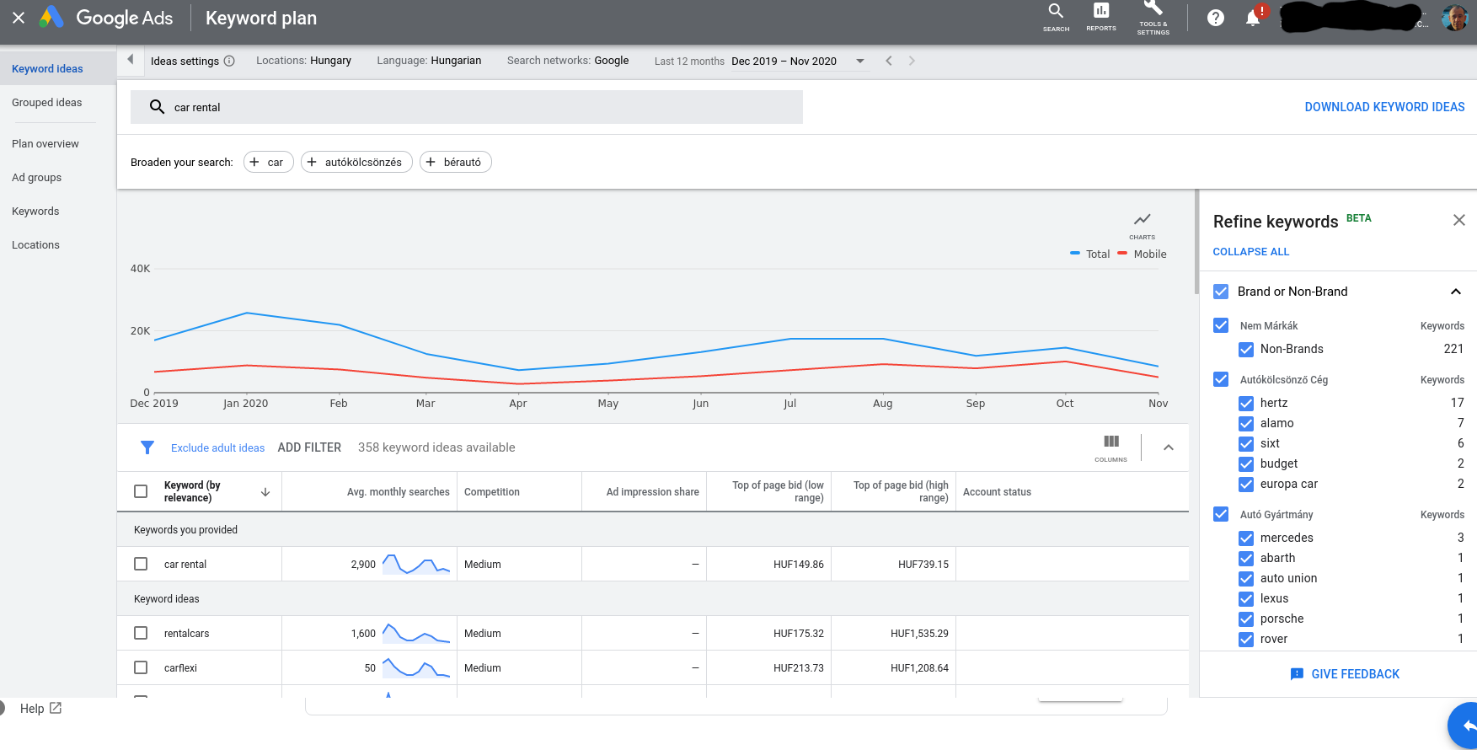The image size is (1477, 750).
Task: Collapse the chart panel chevron
Action: [x=1168, y=447]
